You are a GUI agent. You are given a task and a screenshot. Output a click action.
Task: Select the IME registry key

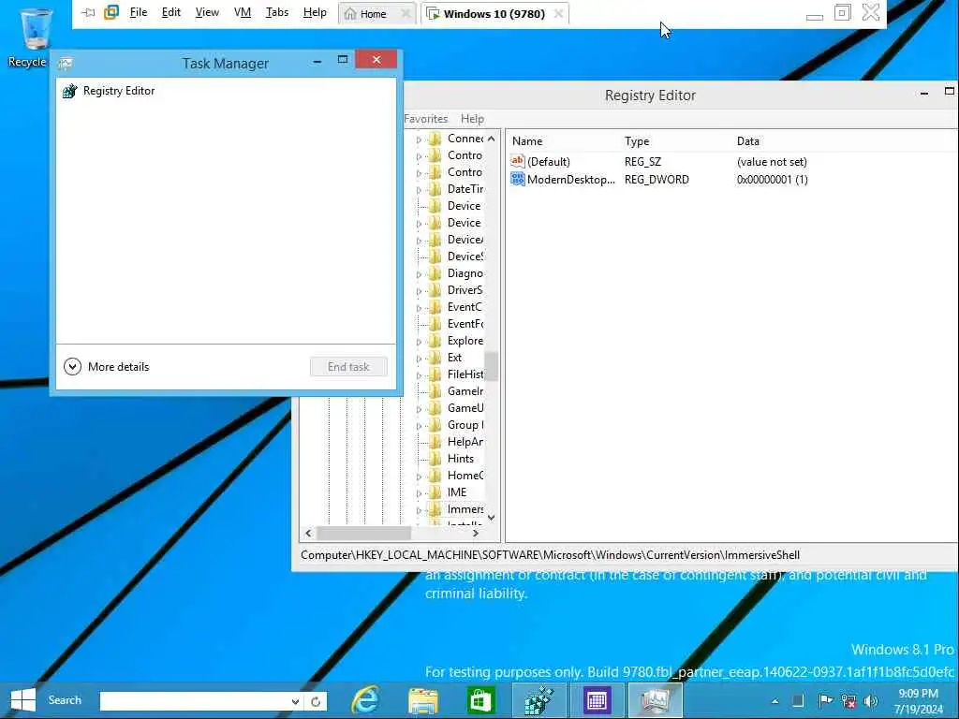tap(456, 492)
